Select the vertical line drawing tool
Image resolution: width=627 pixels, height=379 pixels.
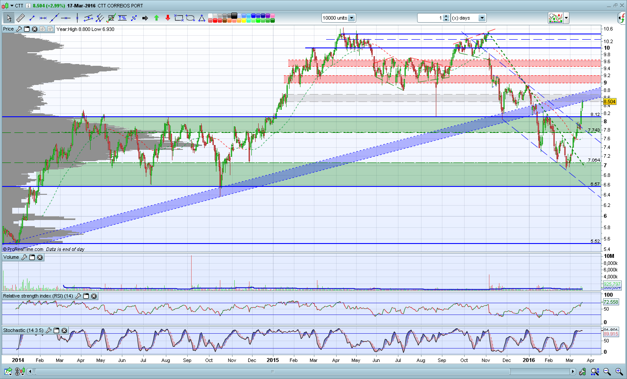(77, 18)
